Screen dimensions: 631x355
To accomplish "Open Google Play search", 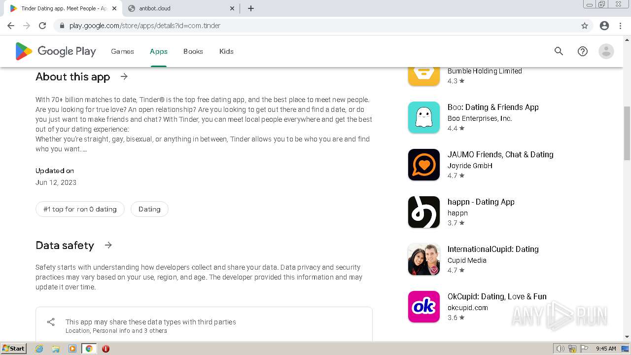I will tap(559, 51).
